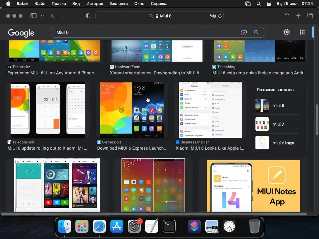Open App Store from the Dock
319x239 pixels.
coord(117,226)
